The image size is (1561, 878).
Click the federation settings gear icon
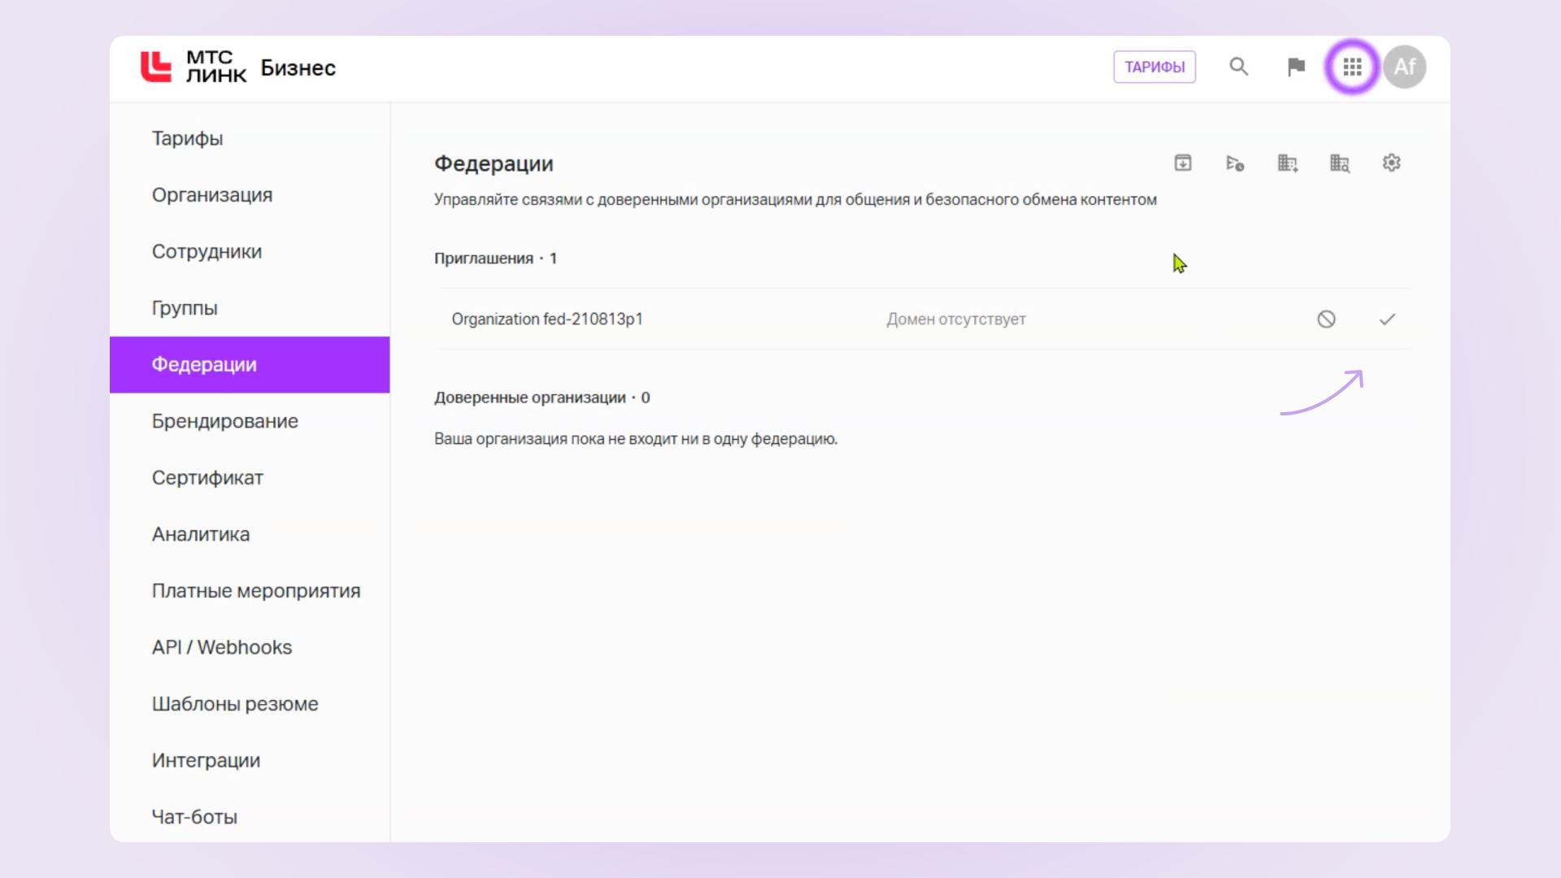pyautogui.click(x=1391, y=163)
